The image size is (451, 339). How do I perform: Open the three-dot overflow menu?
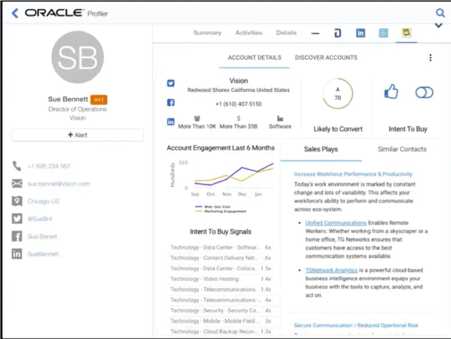tap(430, 58)
